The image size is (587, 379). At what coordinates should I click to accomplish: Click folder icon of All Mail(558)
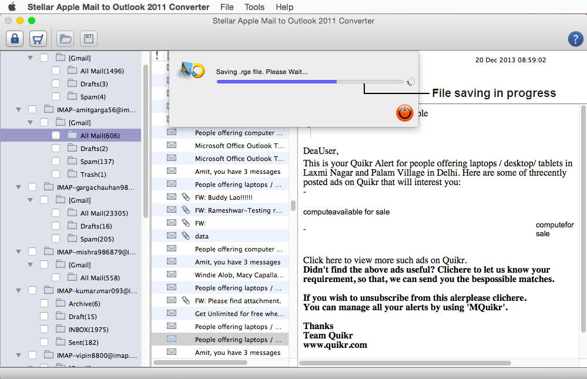tap(72, 277)
